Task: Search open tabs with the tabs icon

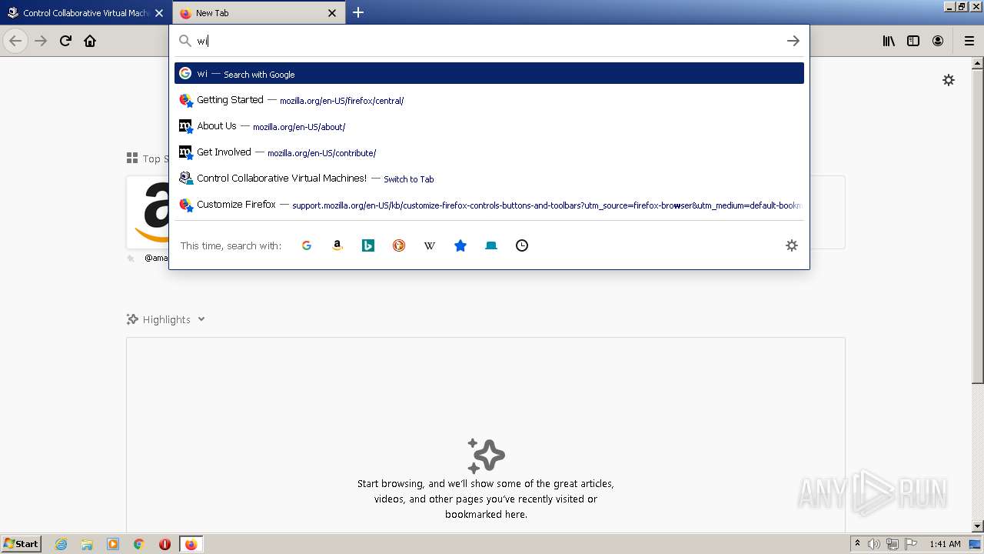Action: 491,245
